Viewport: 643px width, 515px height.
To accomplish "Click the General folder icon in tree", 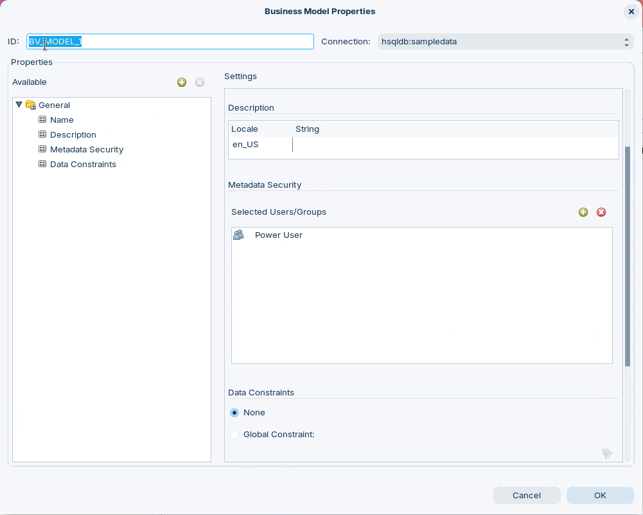I will [31, 105].
